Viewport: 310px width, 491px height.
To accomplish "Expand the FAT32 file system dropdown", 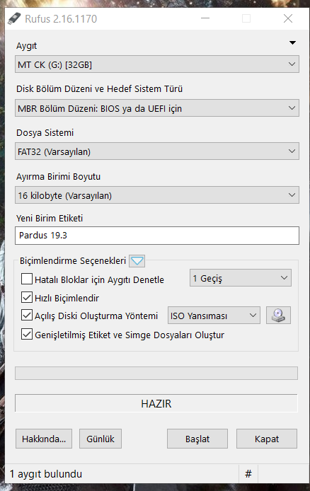I will [x=157, y=151].
